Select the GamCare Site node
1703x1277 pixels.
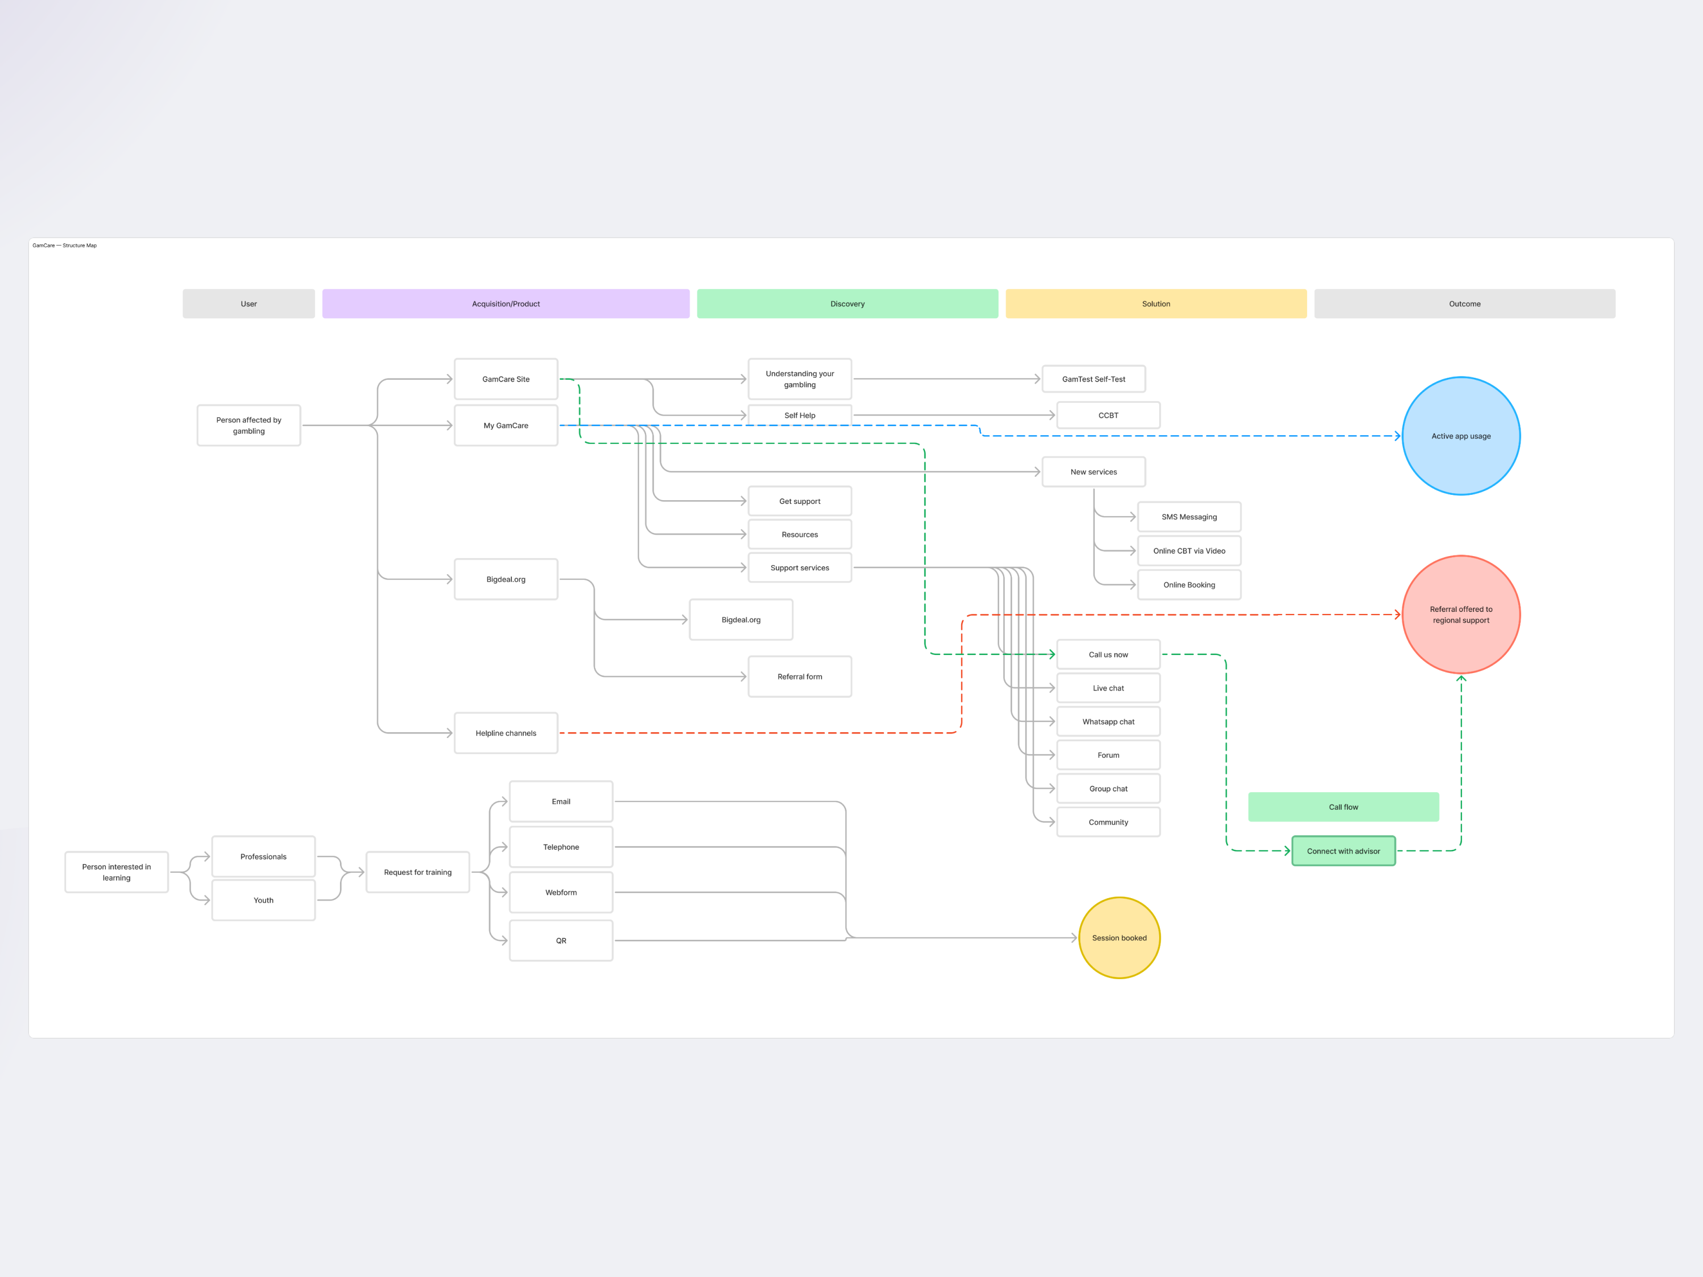(505, 379)
